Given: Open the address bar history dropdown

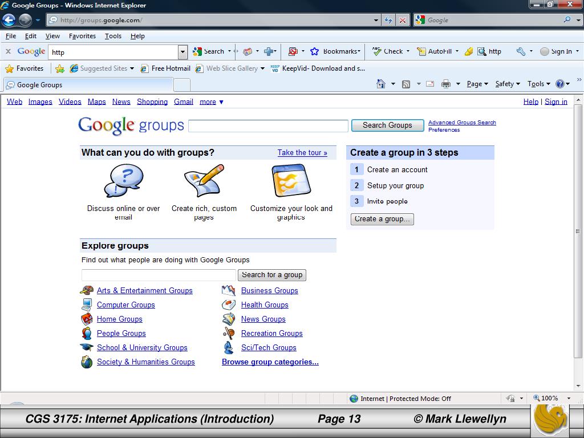Looking at the screenshot, I should pos(376,20).
